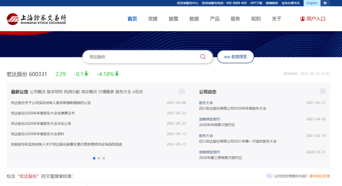
Task: Select the 利润分配 tab
Action: coord(72,92)
